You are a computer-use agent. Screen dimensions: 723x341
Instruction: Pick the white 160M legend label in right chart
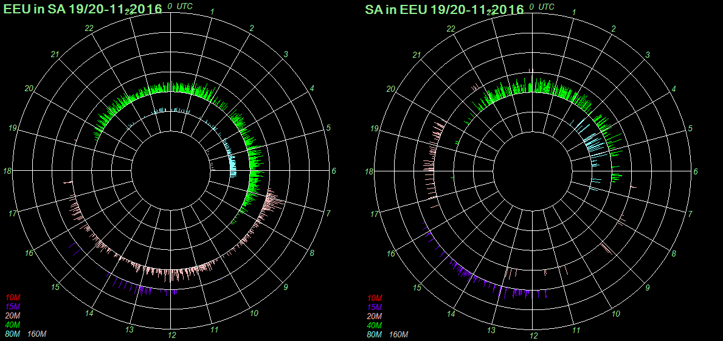click(x=398, y=335)
